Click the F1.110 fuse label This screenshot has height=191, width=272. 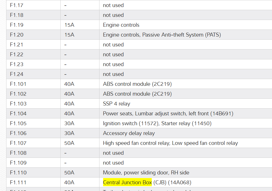[18, 173]
